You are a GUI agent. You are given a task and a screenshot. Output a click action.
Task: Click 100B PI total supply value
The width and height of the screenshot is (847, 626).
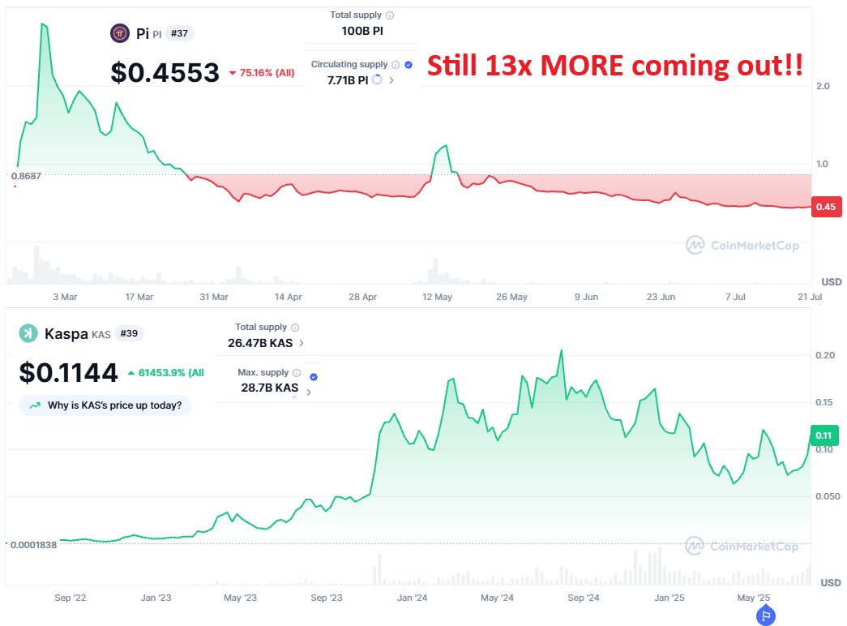pyautogui.click(x=362, y=32)
